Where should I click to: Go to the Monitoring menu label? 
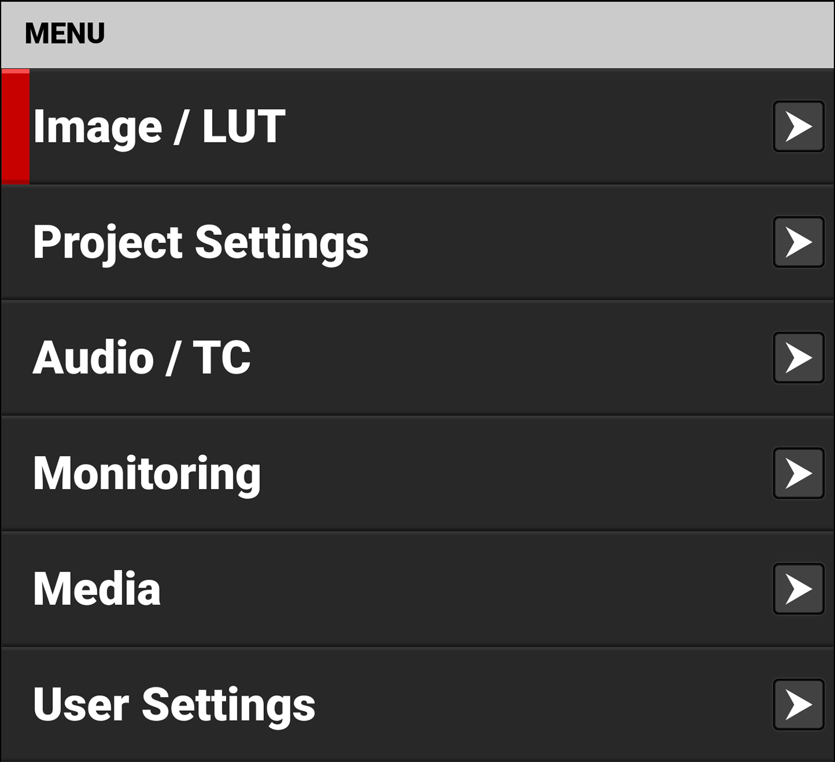pyautogui.click(x=147, y=474)
